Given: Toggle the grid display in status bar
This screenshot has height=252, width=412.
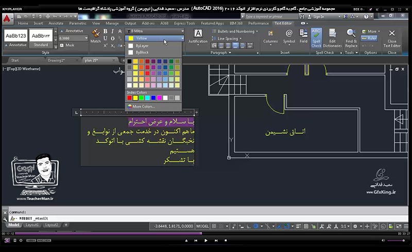Looking at the screenshot, I should tap(214, 226).
